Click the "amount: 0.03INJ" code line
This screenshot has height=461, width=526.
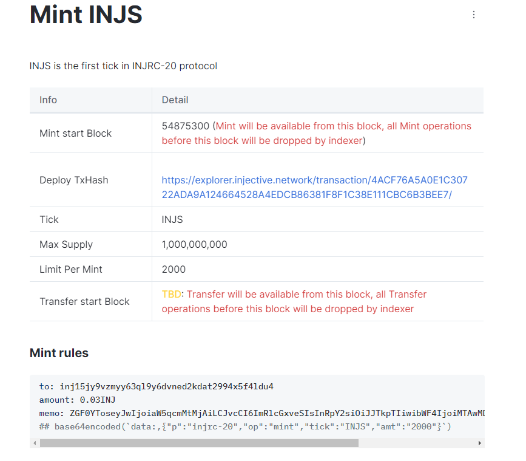pyautogui.click(x=78, y=400)
